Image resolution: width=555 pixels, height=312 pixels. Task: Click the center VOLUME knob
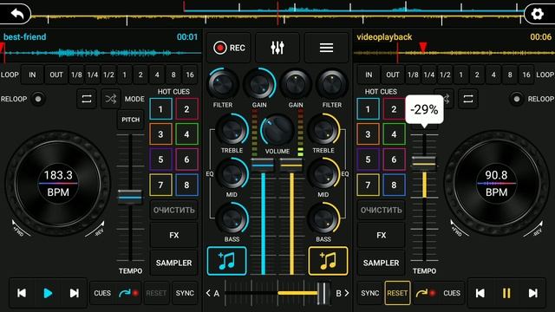[277, 130]
